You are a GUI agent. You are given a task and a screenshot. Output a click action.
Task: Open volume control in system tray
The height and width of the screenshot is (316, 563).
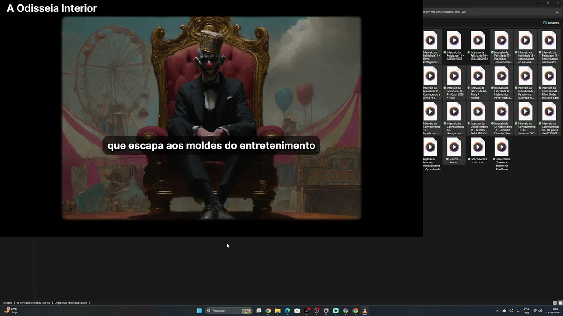[540, 311]
